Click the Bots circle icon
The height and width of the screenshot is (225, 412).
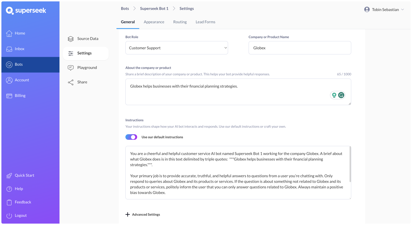[x=9, y=64]
